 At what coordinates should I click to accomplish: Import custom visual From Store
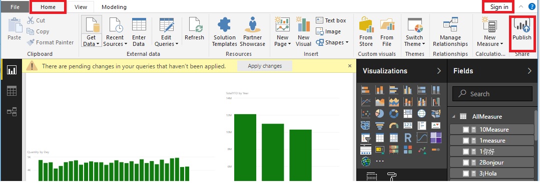click(x=366, y=31)
